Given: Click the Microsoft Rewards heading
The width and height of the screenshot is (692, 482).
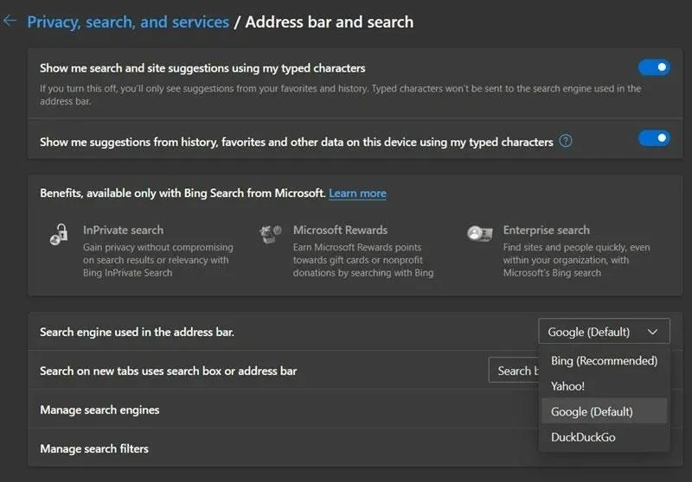Looking at the screenshot, I should (x=340, y=230).
